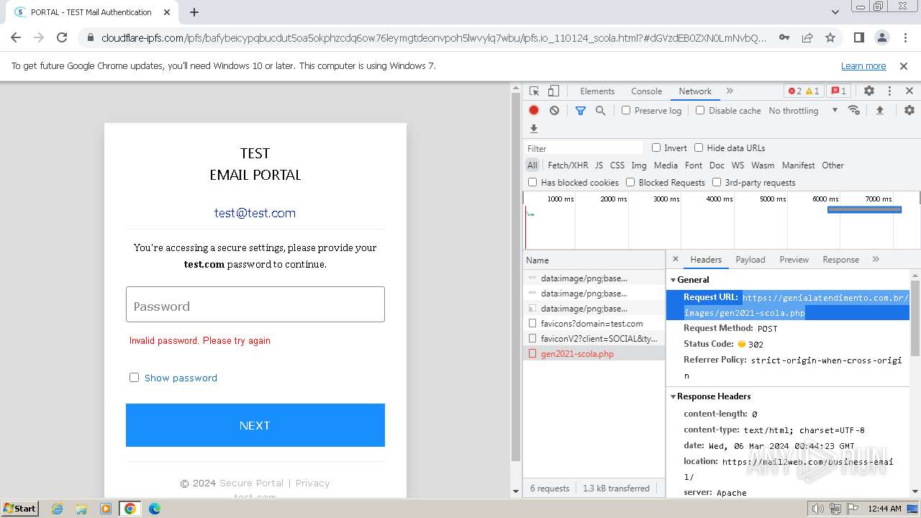Show more DevTools panels chevron
Image resolution: width=921 pixels, height=518 pixels.
click(730, 91)
